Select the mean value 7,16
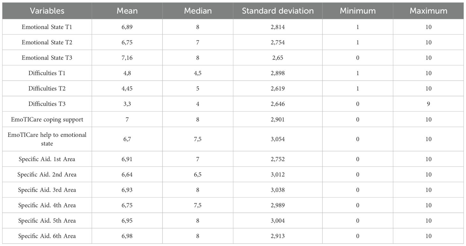 tap(127, 58)
